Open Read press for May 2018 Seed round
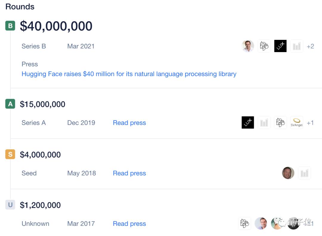322x236 pixels. coord(129,173)
